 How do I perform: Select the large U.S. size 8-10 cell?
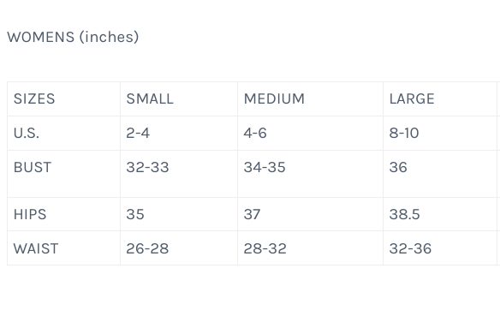(440, 134)
